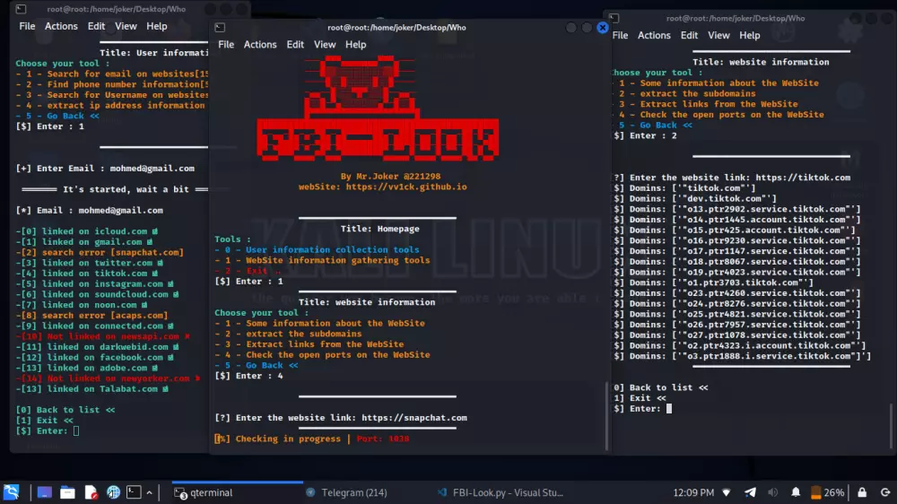Click 'By Mr.Joker @221298' text
This screenshot has height=504, width=897.
click(x=391, y=176)
